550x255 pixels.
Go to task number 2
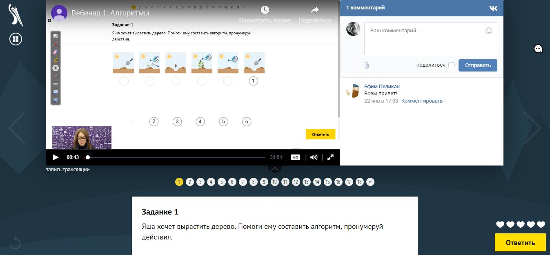(x=190, y=182)
